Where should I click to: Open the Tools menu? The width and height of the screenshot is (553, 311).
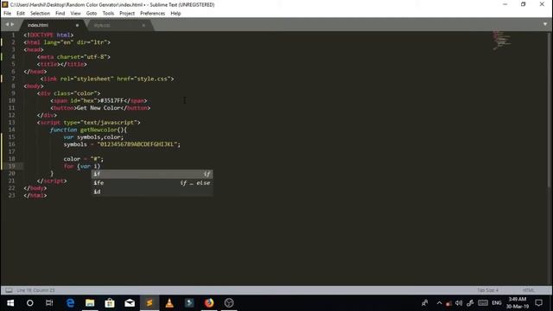coord(108,14)
